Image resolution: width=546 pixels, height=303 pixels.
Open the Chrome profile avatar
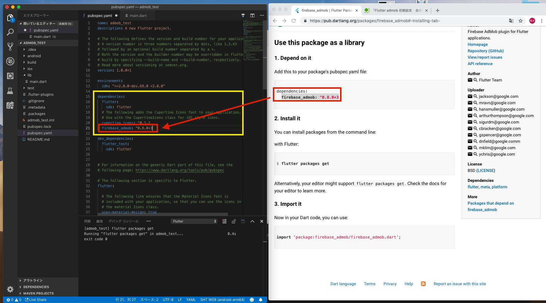click(x=532, y=21)
